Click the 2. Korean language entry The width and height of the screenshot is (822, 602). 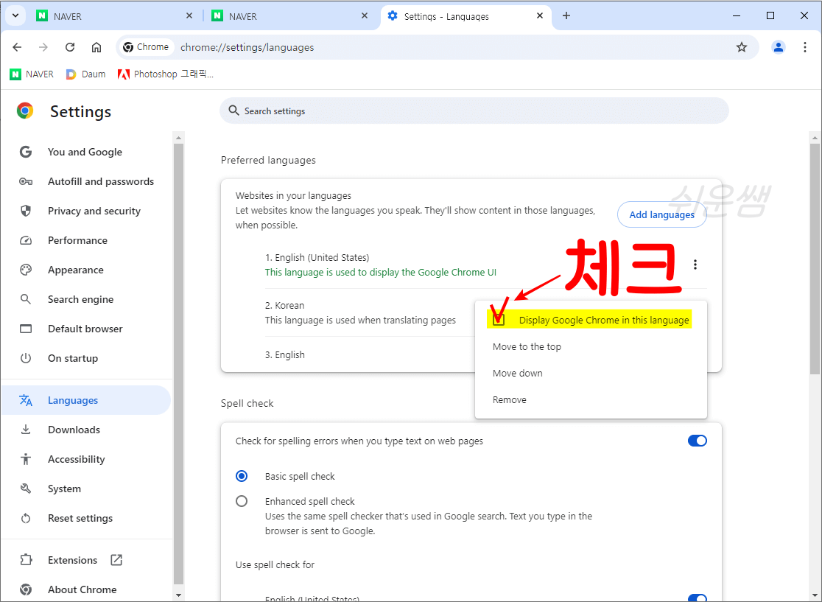click(360, 312)
